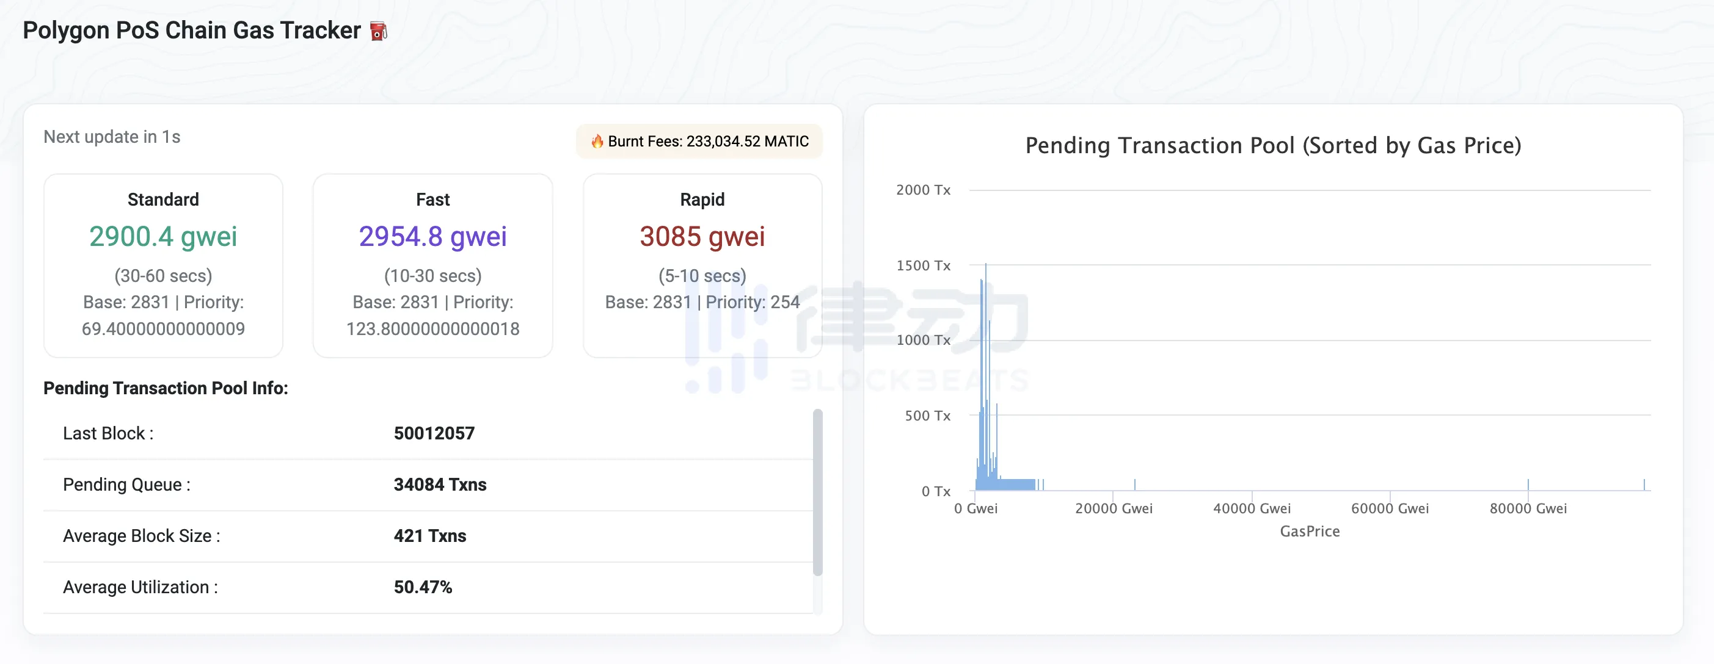Click the Next update countdown text
Screen dimensions: 1714x664
coord(112,137)
